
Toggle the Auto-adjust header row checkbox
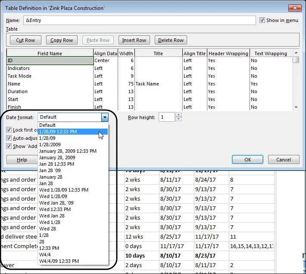tap(9, 138)
